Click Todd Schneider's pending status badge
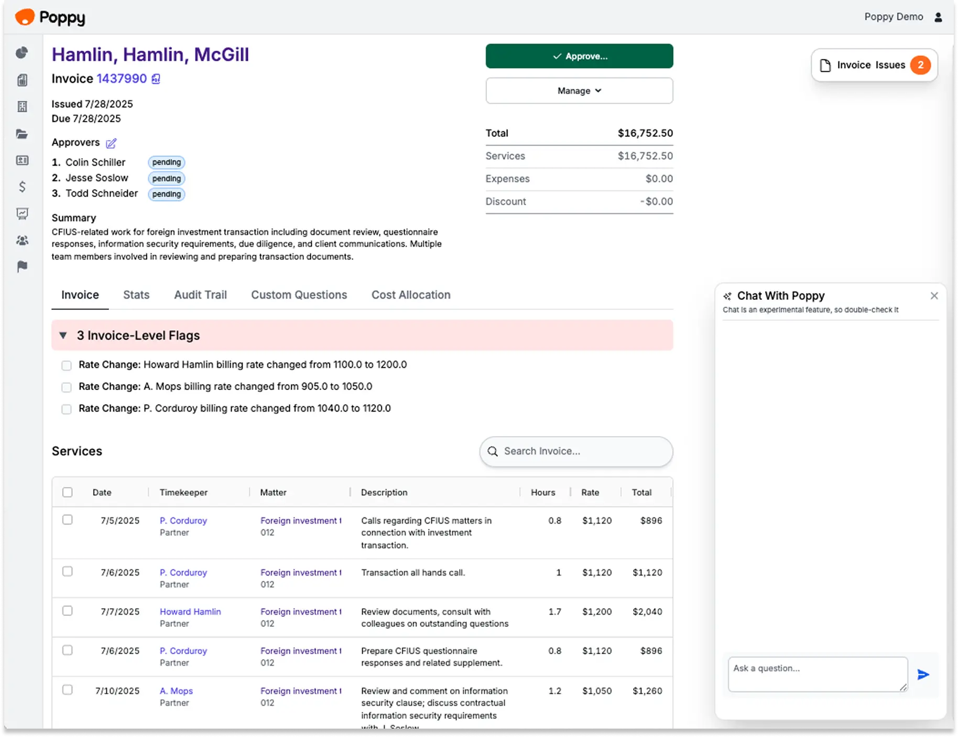 pos(167,194)
